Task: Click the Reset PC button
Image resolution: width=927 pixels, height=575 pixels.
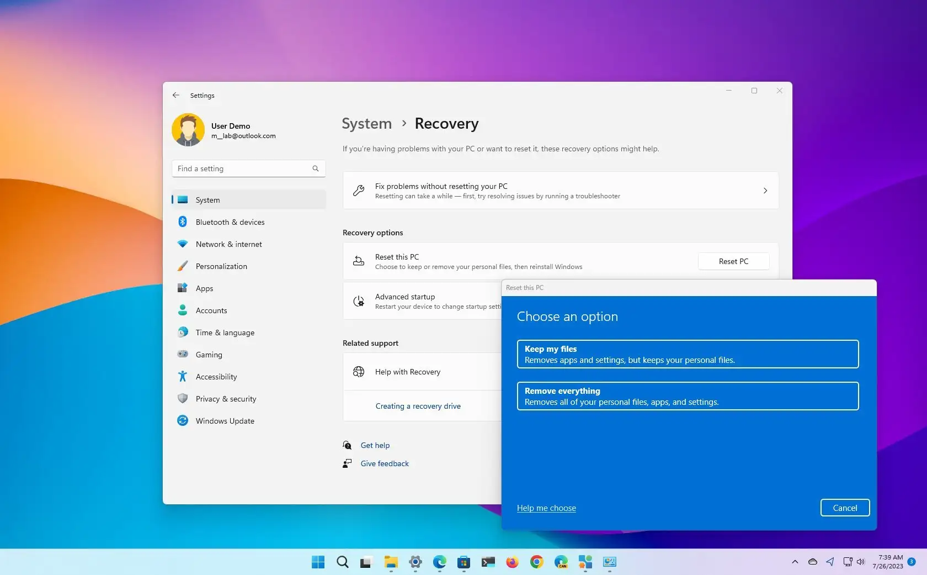Action: click(733, 261)
